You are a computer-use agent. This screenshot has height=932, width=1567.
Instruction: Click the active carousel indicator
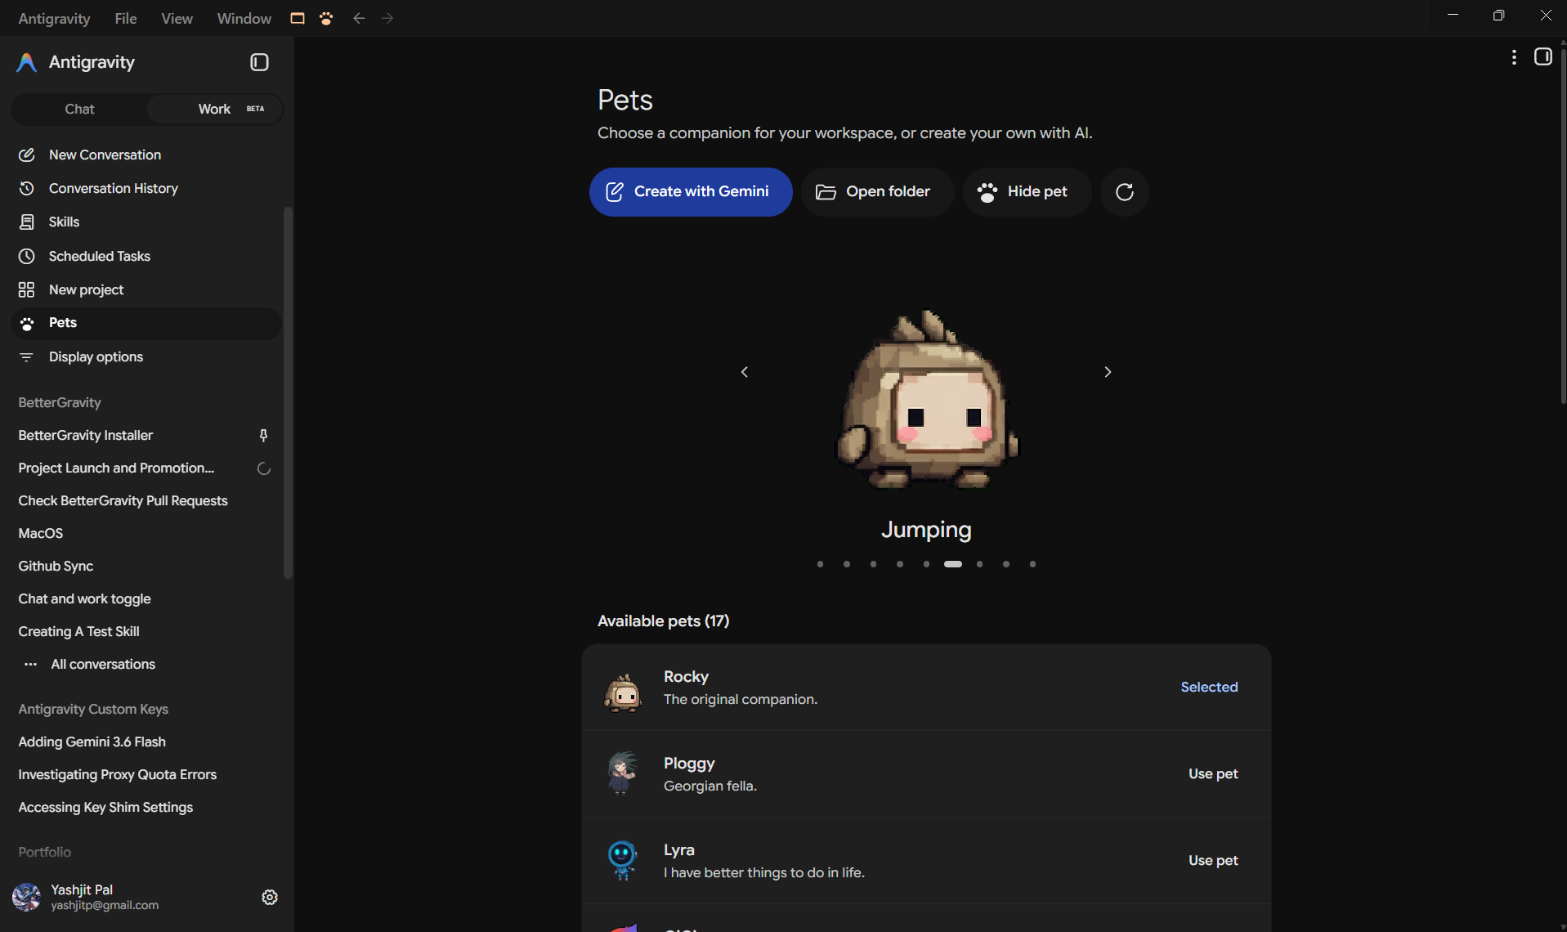pos(952,564)
